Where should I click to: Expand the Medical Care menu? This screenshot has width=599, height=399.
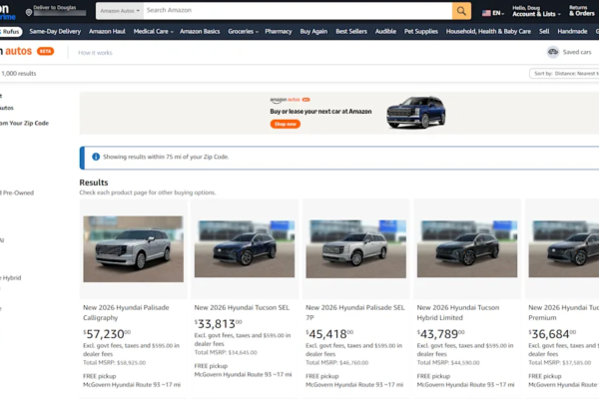pyautogui.click(x=153, y=31)
